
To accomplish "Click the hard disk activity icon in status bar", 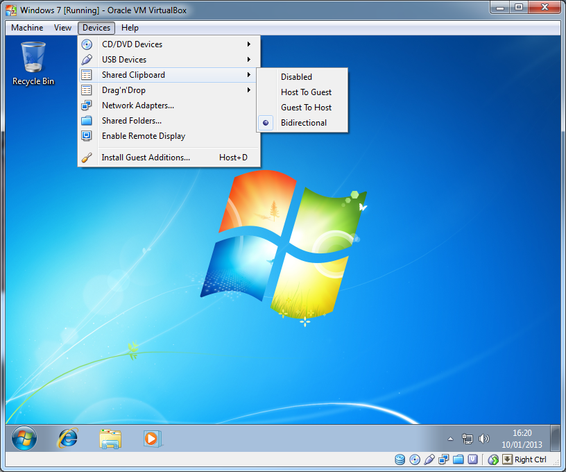I will (400, 460).
